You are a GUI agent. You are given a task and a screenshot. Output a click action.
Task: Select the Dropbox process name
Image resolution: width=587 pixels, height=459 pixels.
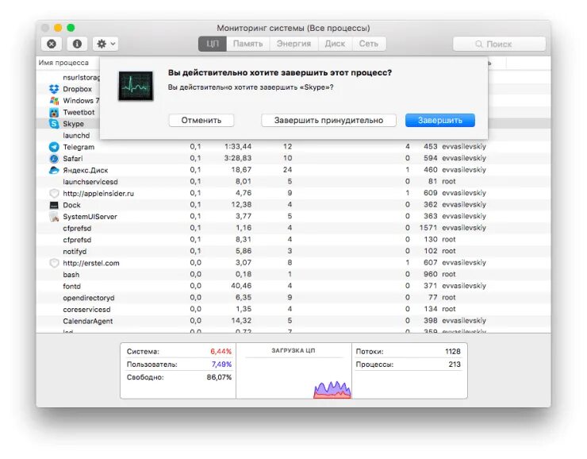[77, 89]
